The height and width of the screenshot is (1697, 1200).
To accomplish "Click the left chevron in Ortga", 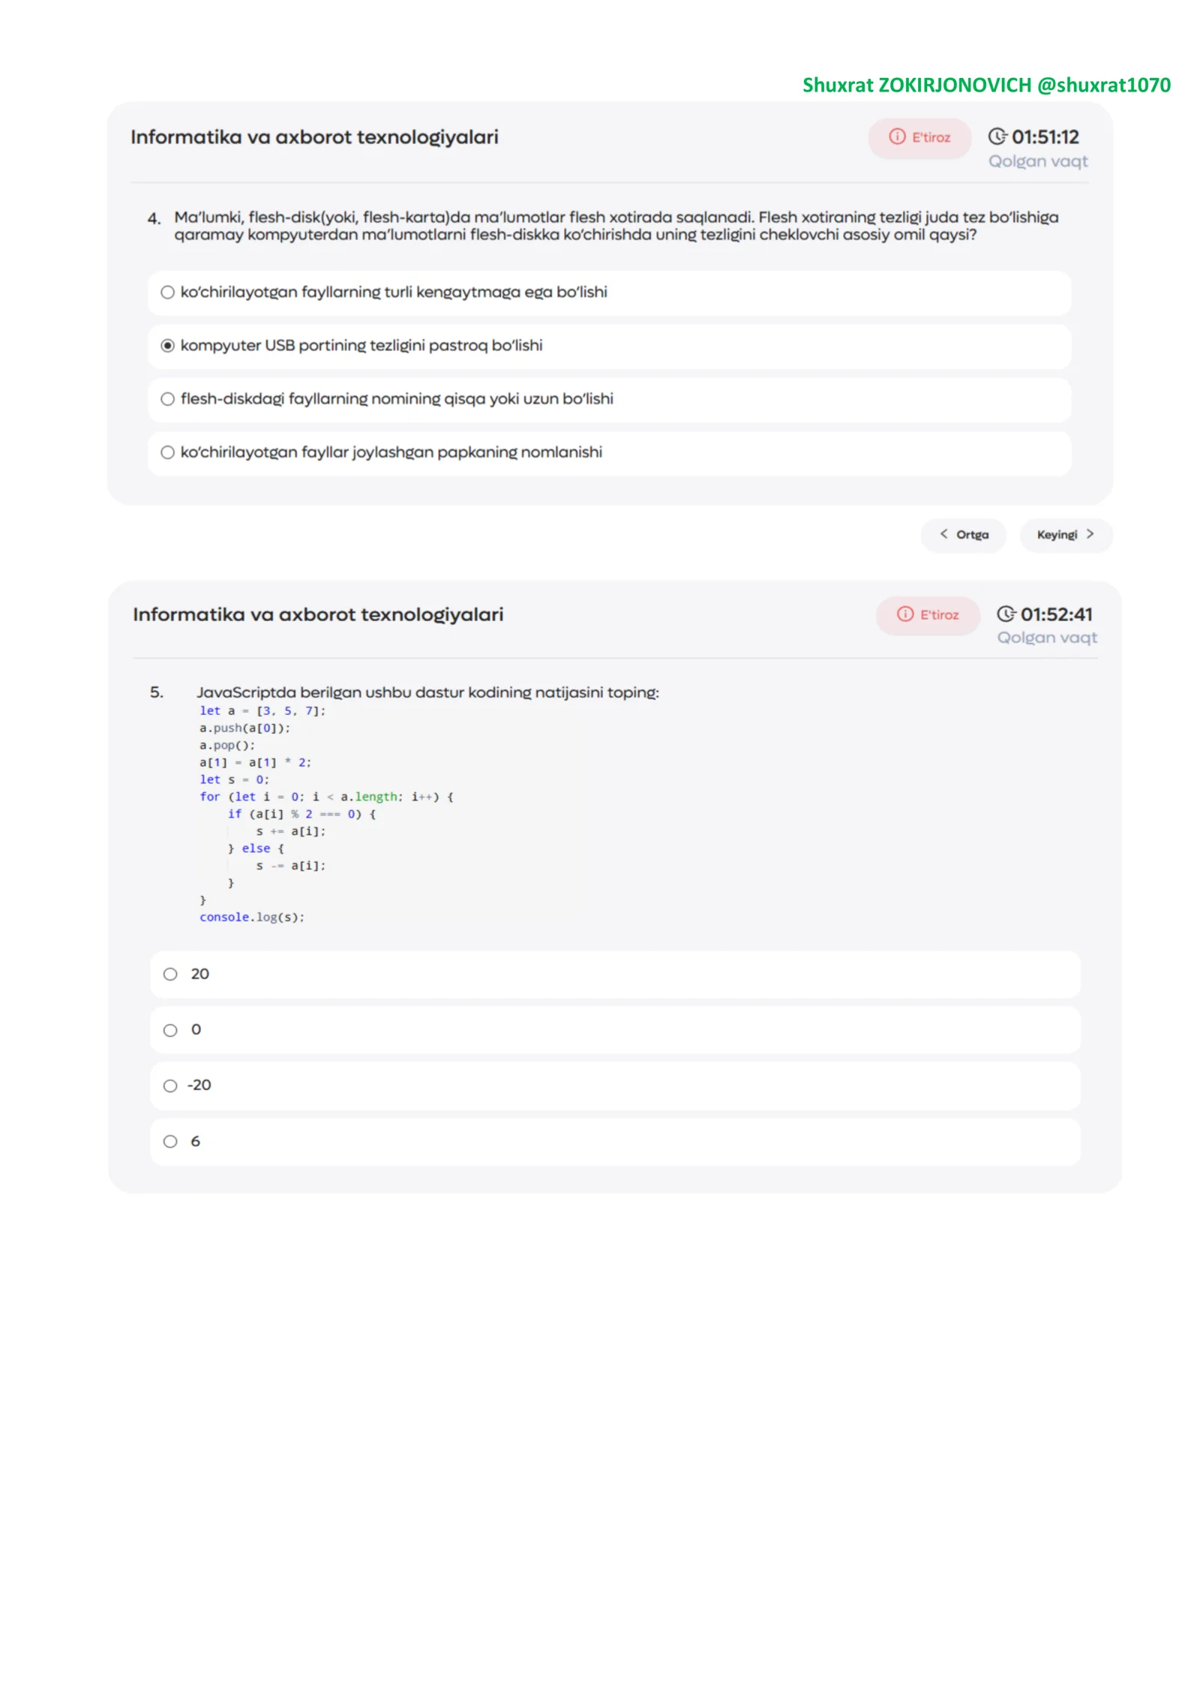I will pos(943,534).
